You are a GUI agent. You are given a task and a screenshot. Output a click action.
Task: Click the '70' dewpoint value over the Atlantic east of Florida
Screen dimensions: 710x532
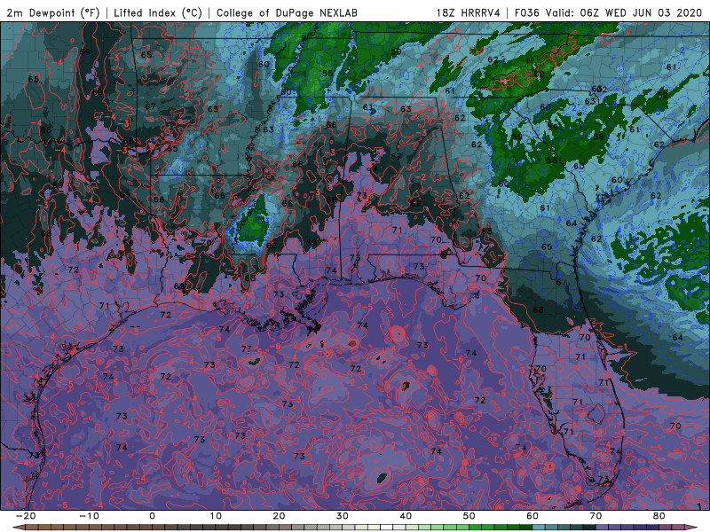[x=675, y=426]
